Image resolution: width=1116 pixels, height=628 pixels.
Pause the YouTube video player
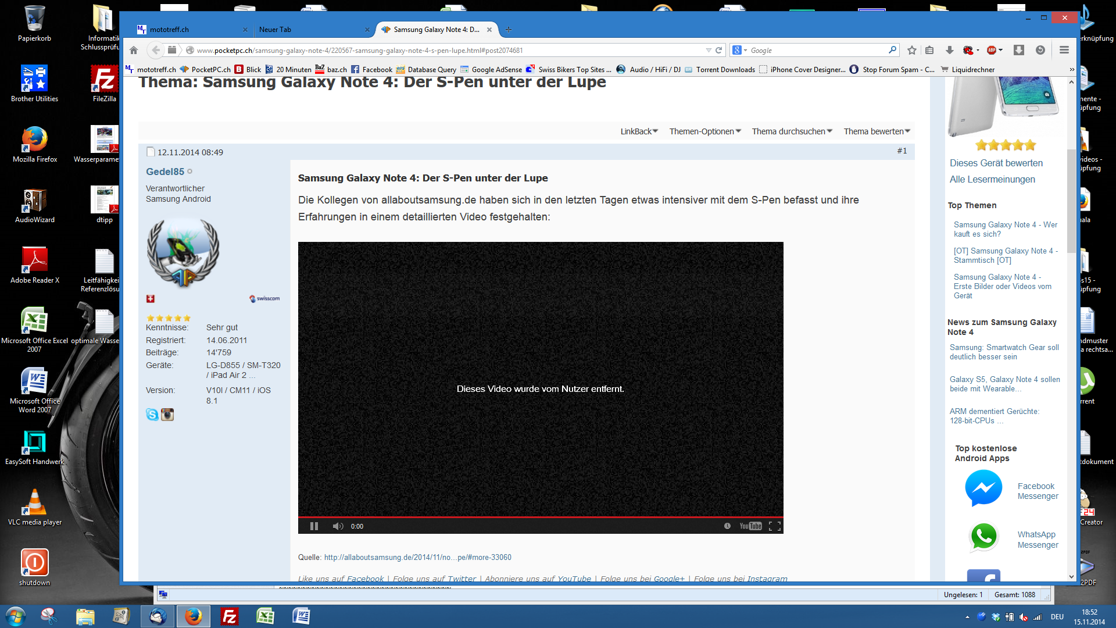(x=314, y=526)
